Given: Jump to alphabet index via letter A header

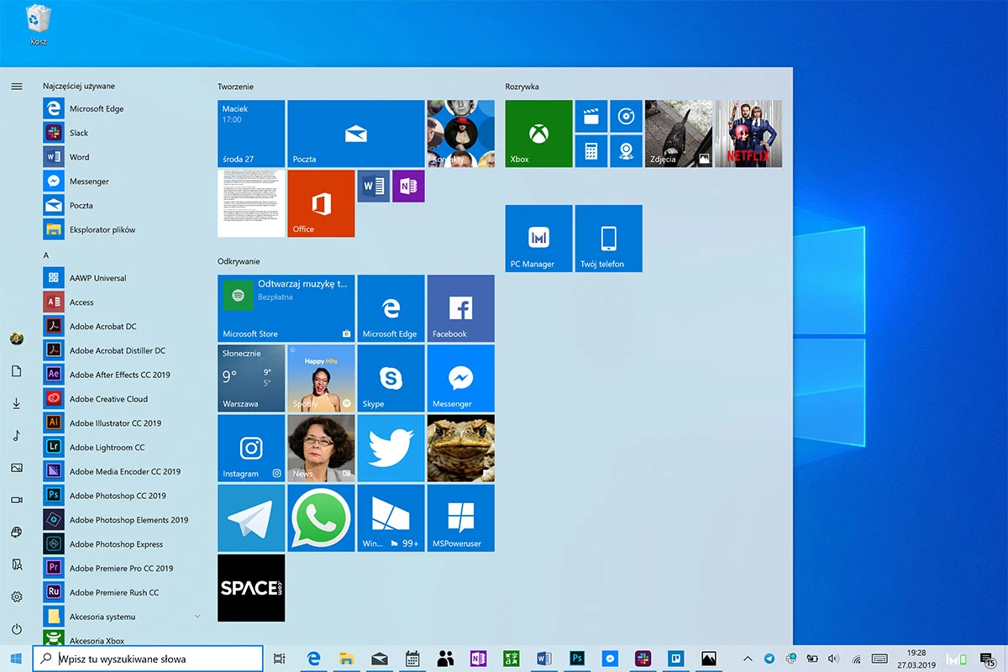Looking at the screenshot, I should pos(46,255).
